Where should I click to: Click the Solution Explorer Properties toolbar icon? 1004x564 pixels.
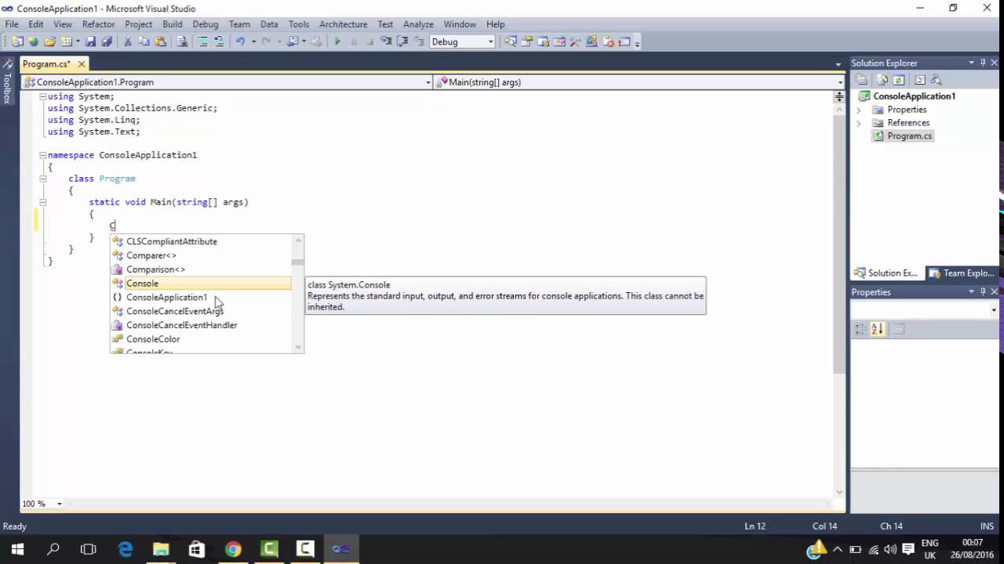tap(861, 80)
